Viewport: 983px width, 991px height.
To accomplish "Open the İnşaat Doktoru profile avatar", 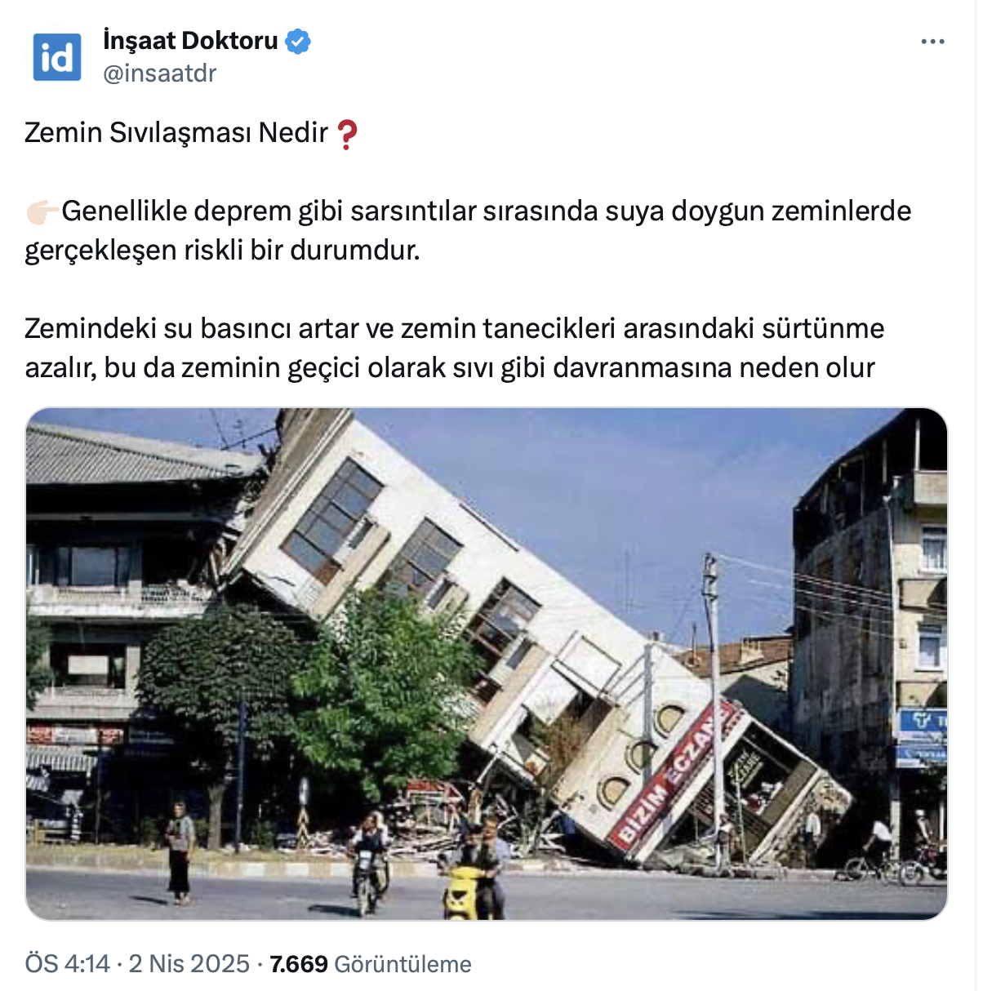I will point(57,57).
